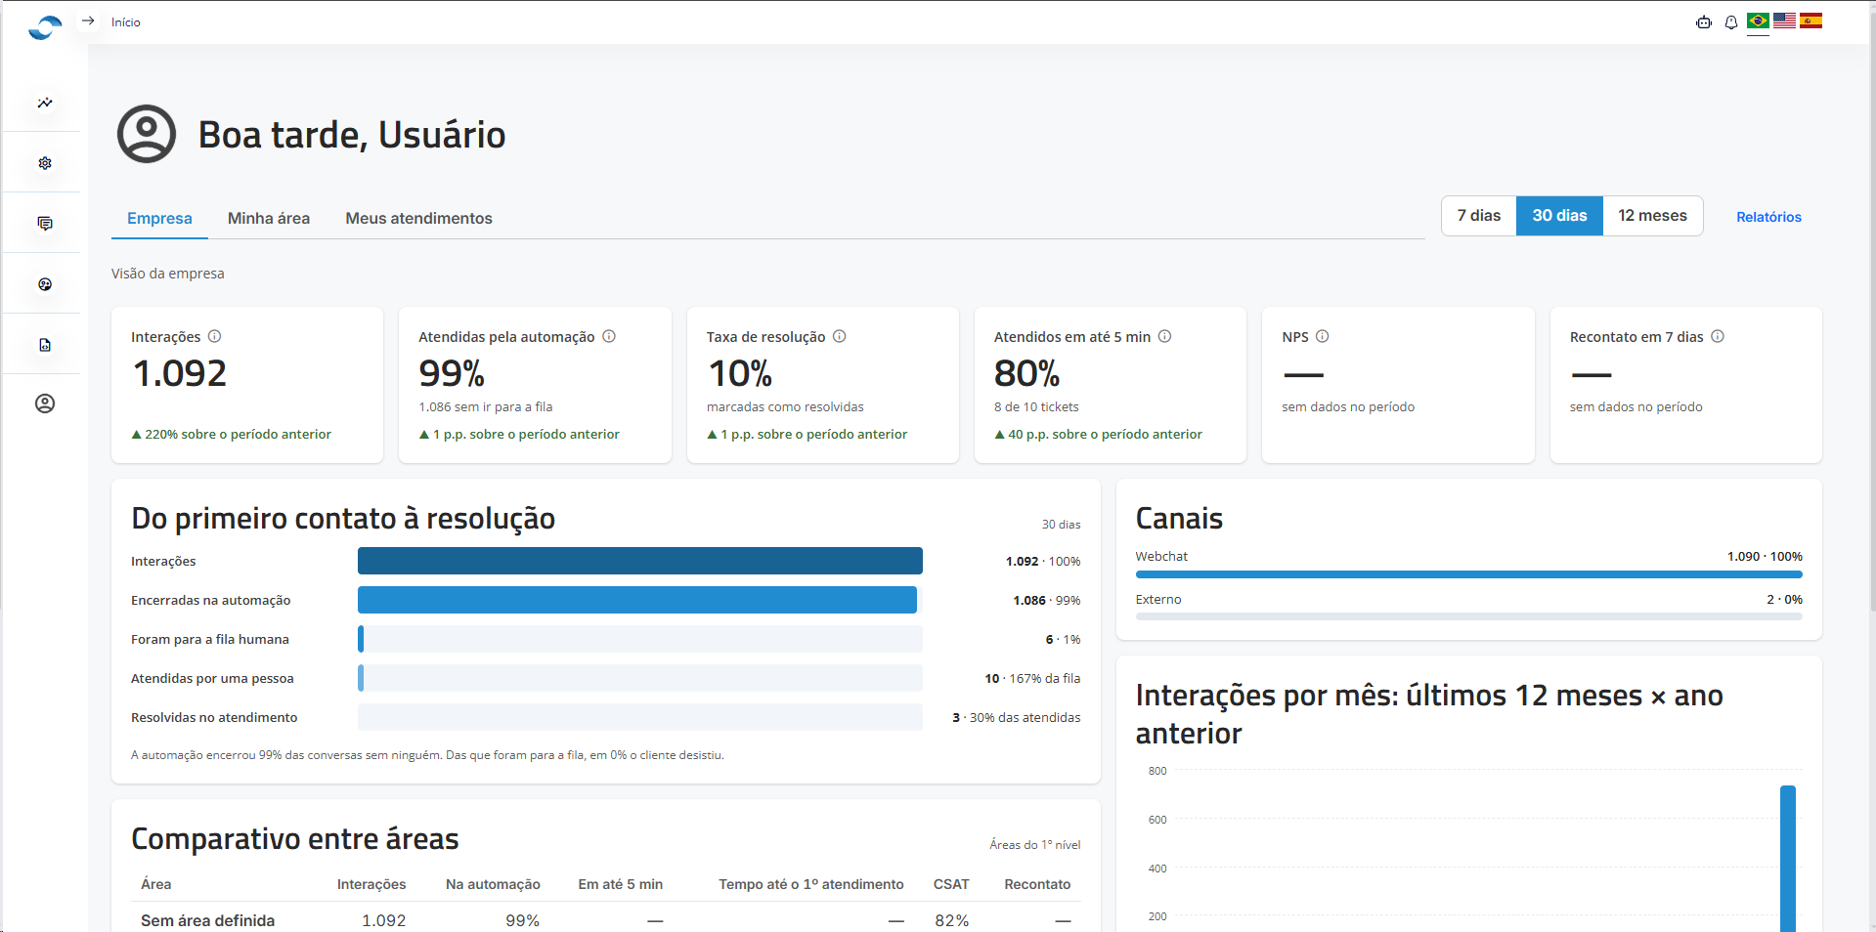Image resolution: width=1876 pixels, height=932 pixels.
Task: Show info for Recontato em 7 dias
Action: 1718,336
